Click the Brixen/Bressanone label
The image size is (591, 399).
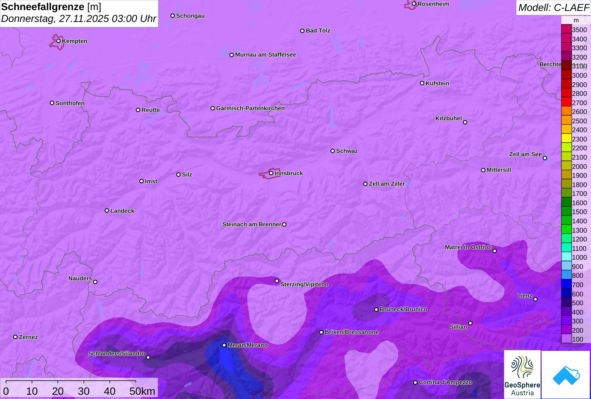pos(352,332)
